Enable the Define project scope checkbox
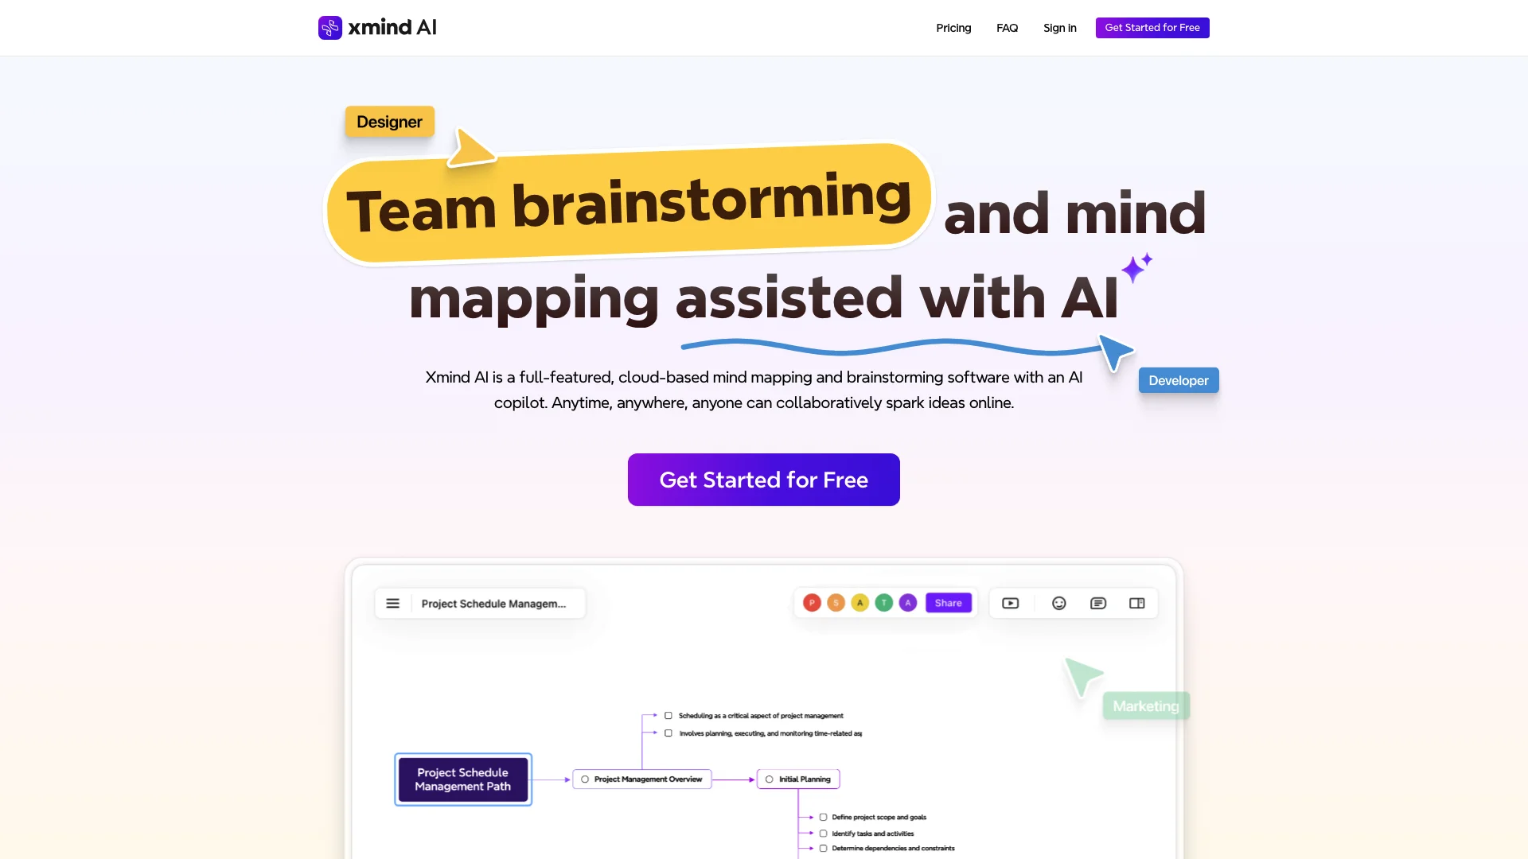The image size is (1528, 859). [824, 817]
